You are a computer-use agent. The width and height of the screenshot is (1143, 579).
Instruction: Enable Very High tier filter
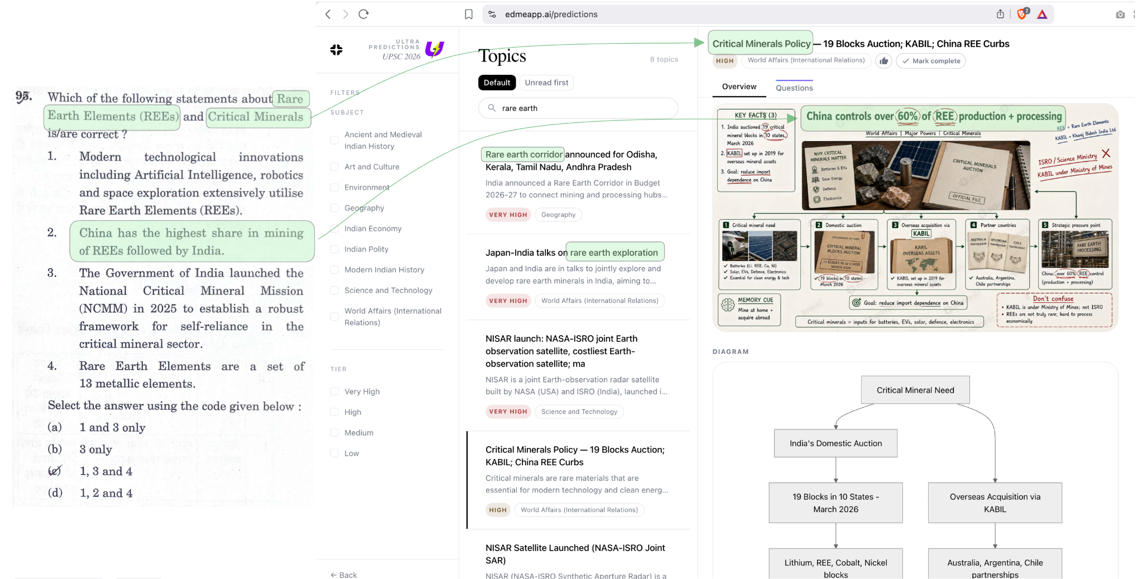point(334,392)
